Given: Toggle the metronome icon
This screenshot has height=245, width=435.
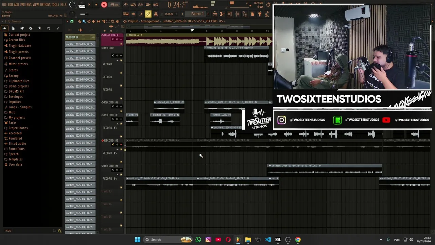Looking at the screenshot, I should click(x=125, y=5).
